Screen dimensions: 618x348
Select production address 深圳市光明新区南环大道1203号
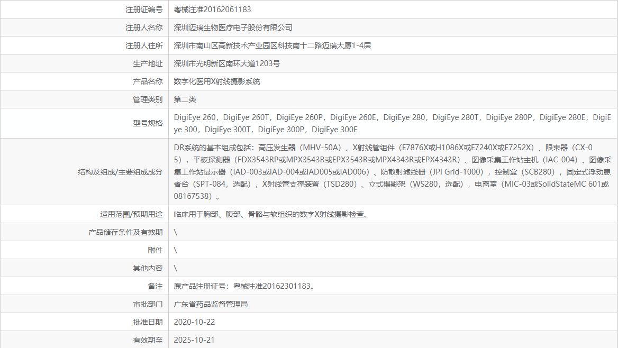click(226, 63)
